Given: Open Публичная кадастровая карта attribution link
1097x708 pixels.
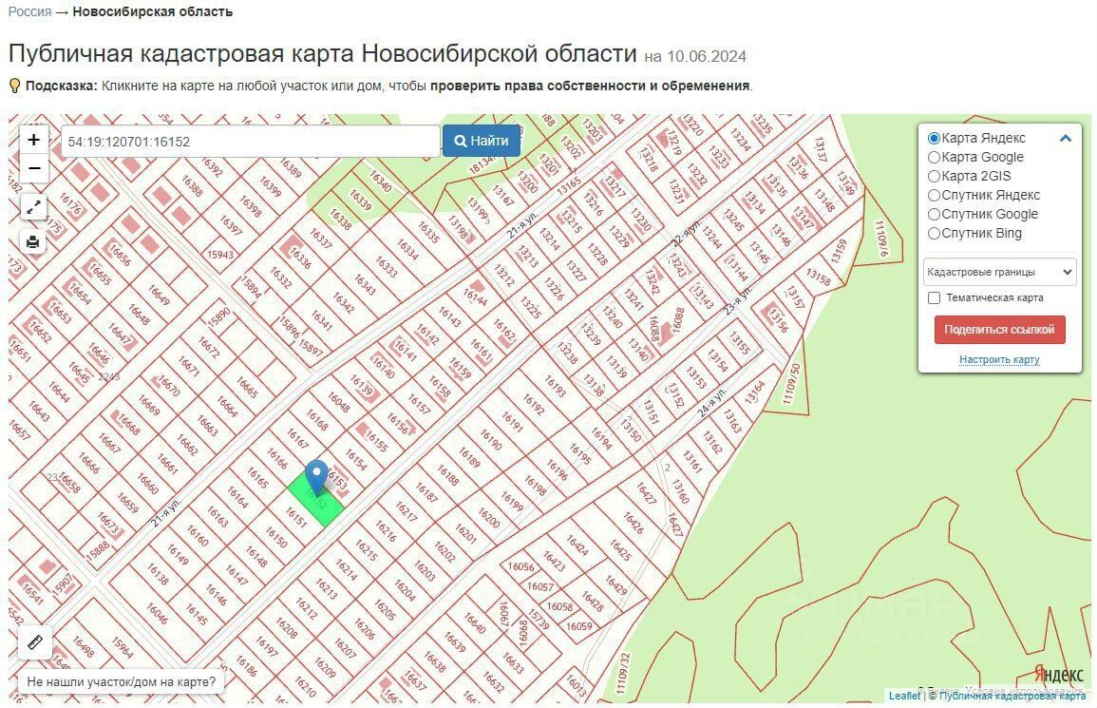Looking at the screenshot, I should tap(1012, 696).
